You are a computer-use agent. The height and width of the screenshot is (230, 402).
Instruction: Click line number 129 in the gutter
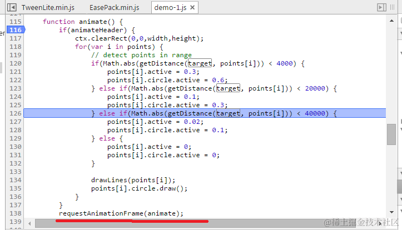16,138
